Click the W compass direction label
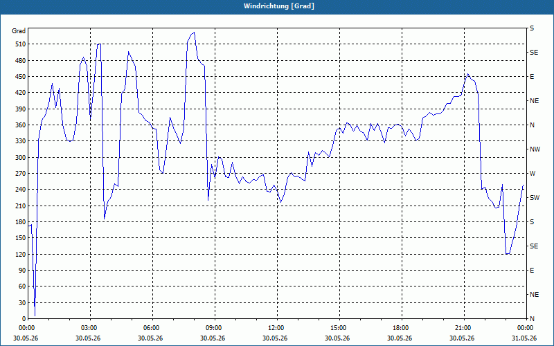554x346 pixels. click(x=533, y=174)
